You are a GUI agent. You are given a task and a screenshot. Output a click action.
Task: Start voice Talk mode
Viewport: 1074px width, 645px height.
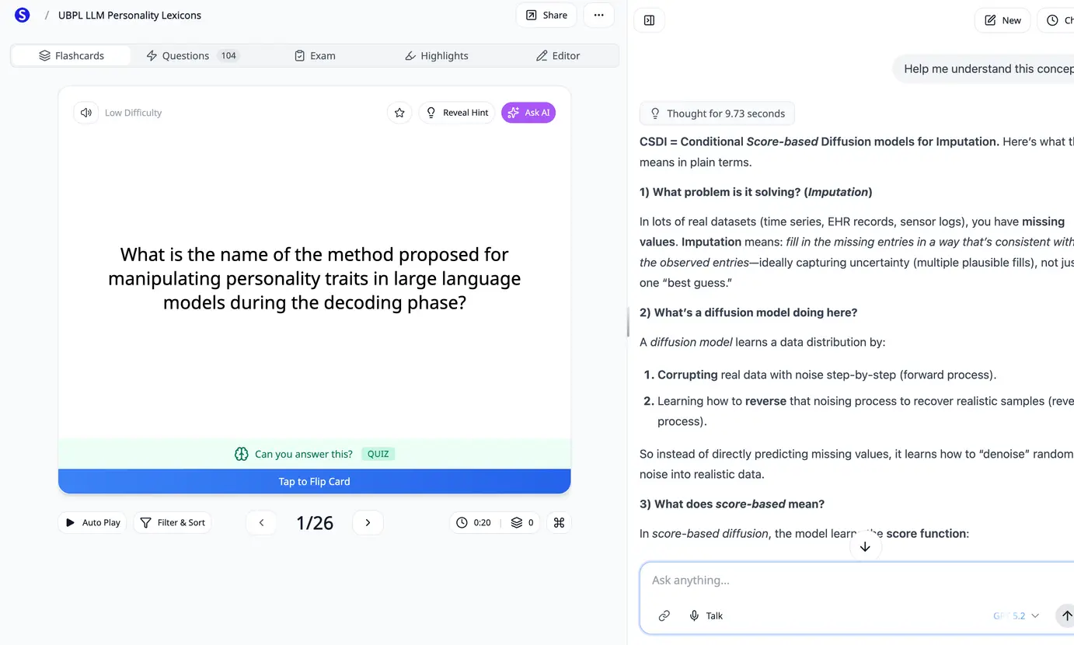(x=706, y=615)
